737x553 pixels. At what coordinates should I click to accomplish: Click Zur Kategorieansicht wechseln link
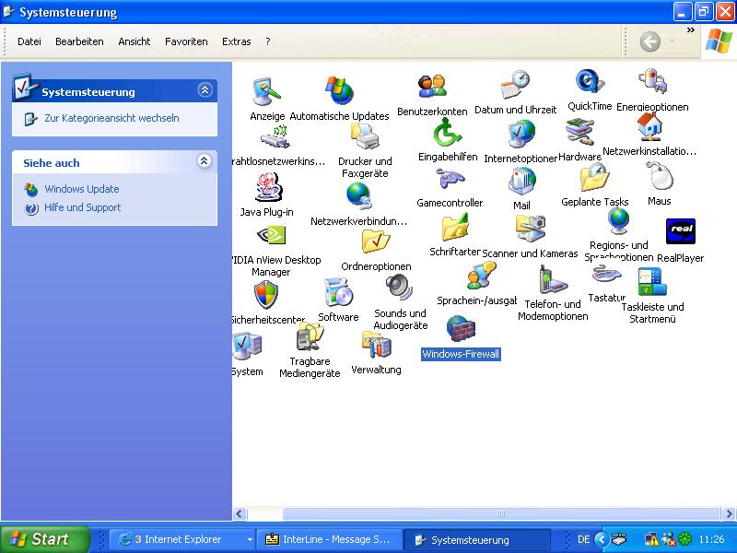[x=111, y=118]
